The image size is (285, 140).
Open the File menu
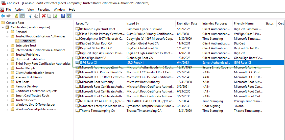pyautogui.click(x=8, y=10)
